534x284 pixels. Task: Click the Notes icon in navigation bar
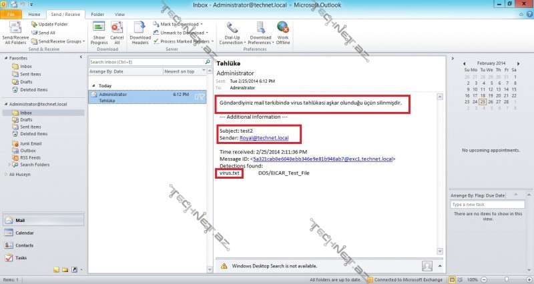[x=56, y=270]
